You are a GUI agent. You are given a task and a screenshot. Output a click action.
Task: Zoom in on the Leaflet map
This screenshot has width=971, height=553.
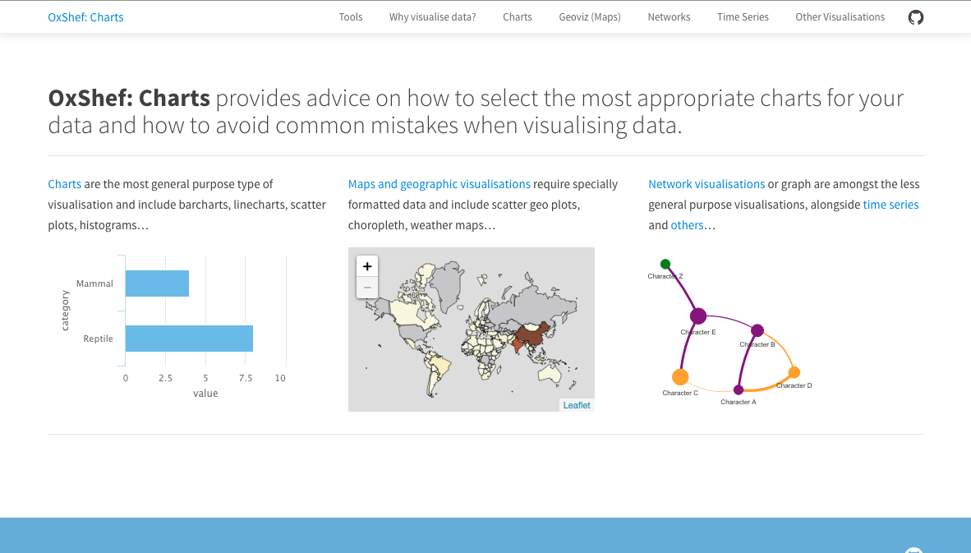coord(367,266)
